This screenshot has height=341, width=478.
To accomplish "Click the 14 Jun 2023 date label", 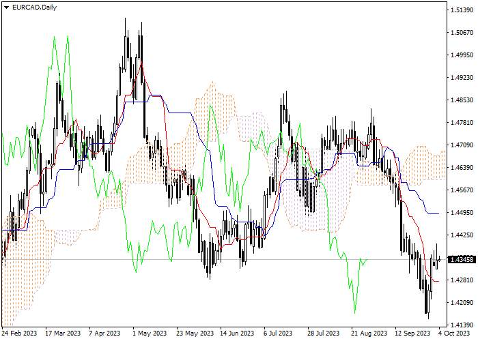I will click(x=238, y=333).
